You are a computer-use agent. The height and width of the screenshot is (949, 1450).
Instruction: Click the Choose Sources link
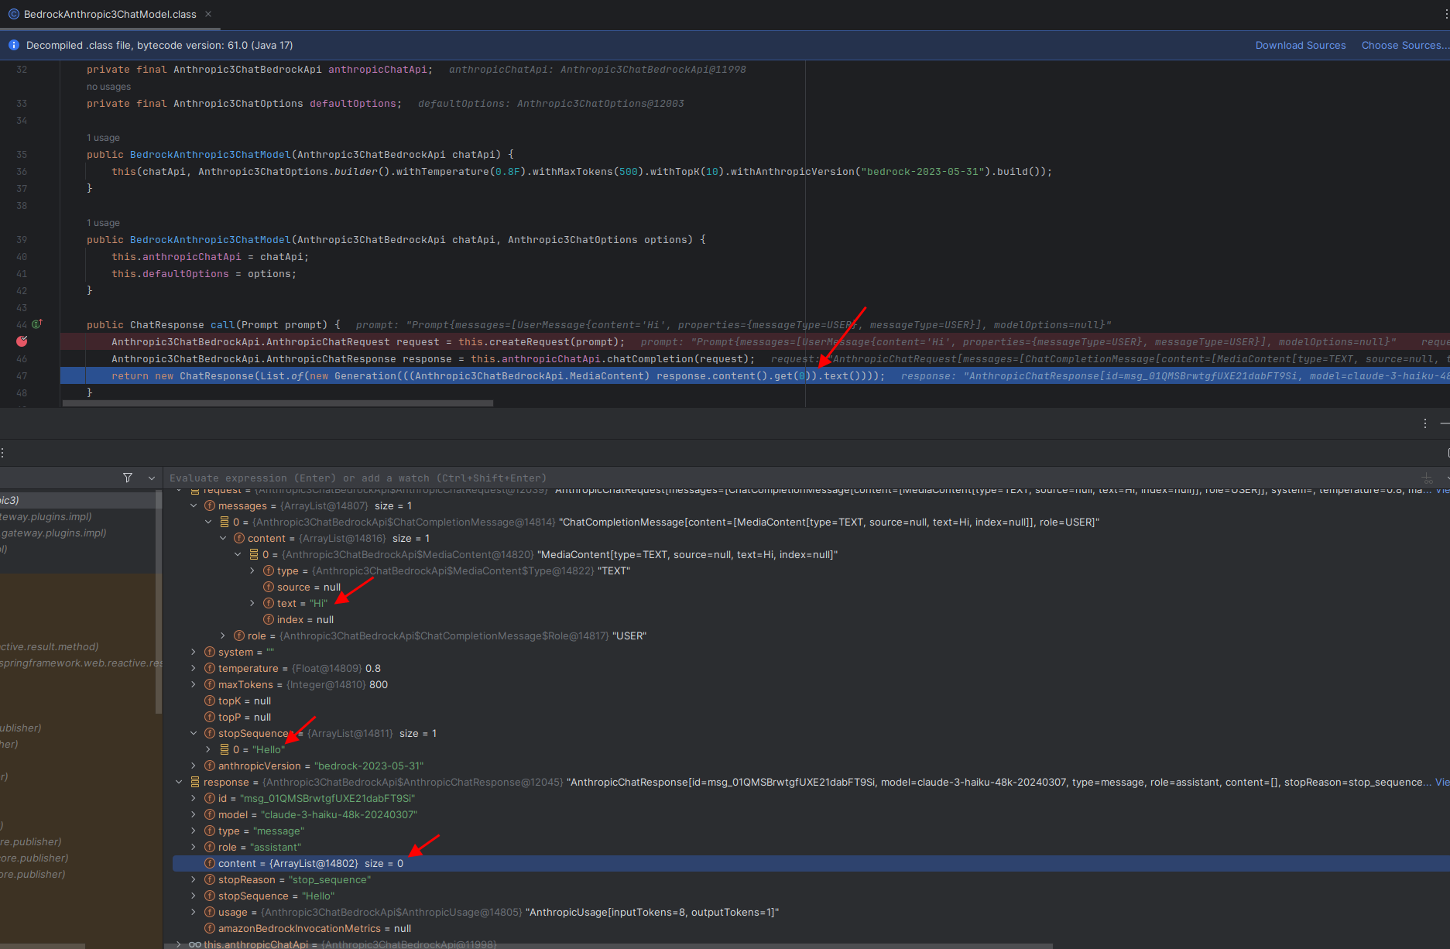[1404, 45]
